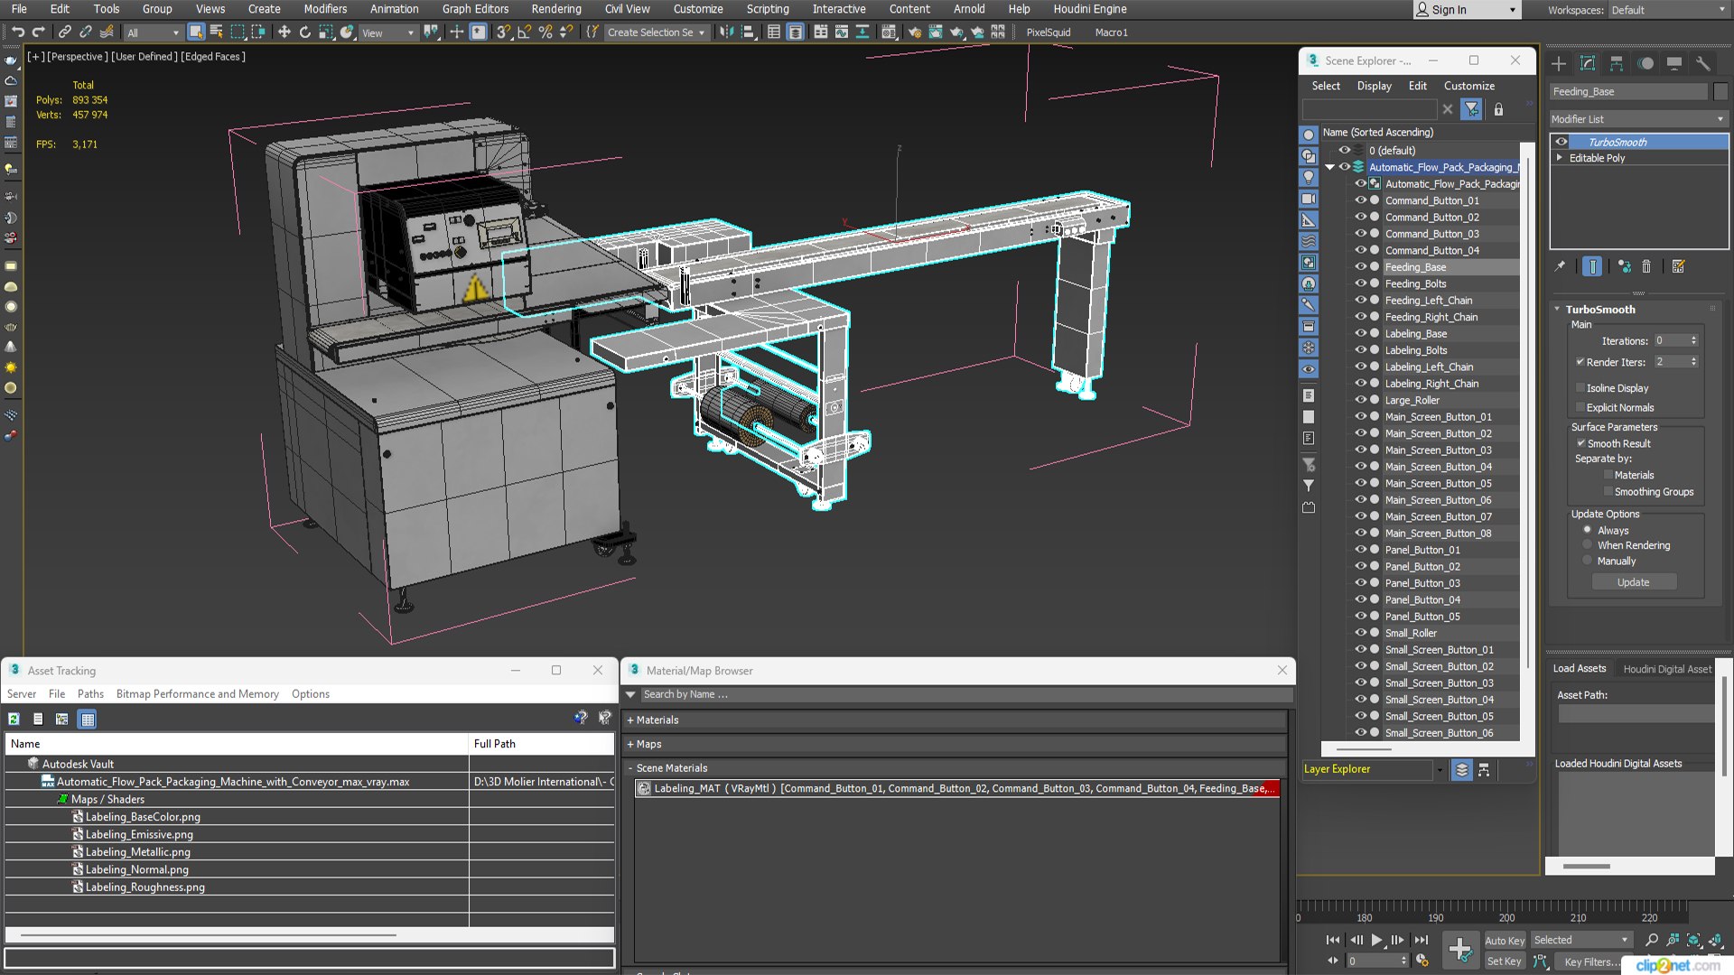Hide the Feeding_Bolts object eye icon
Viewport: 1734px width, 975px height.
1360,283
